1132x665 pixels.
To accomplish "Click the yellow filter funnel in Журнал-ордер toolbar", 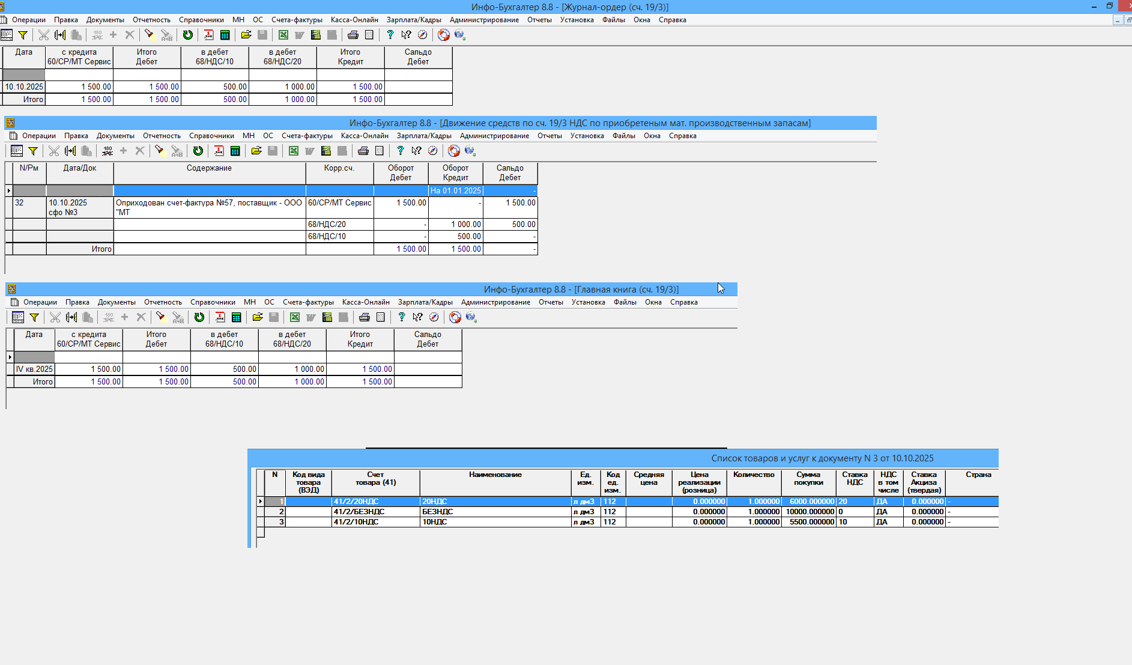I will [x=23, y=35].
